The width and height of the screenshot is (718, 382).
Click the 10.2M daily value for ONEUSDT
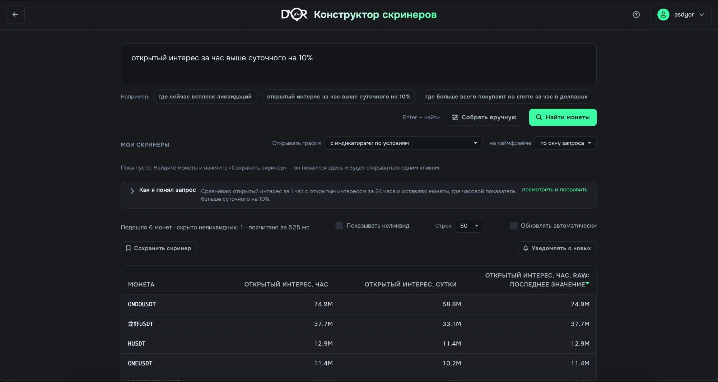[452, 363]
